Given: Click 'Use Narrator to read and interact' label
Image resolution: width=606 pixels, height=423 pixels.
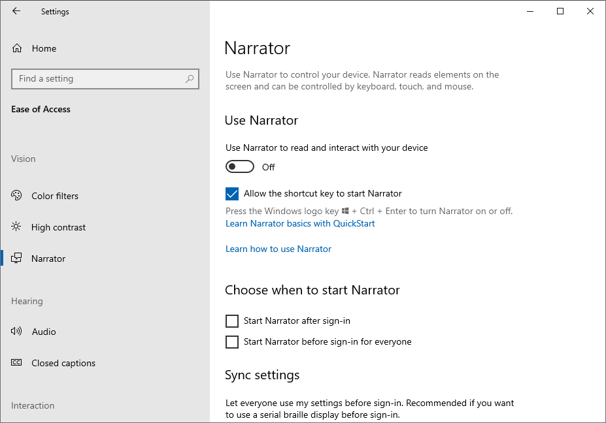Looking at the screenshot, I should (327, 148).
